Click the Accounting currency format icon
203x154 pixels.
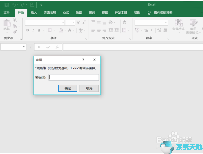137,30
